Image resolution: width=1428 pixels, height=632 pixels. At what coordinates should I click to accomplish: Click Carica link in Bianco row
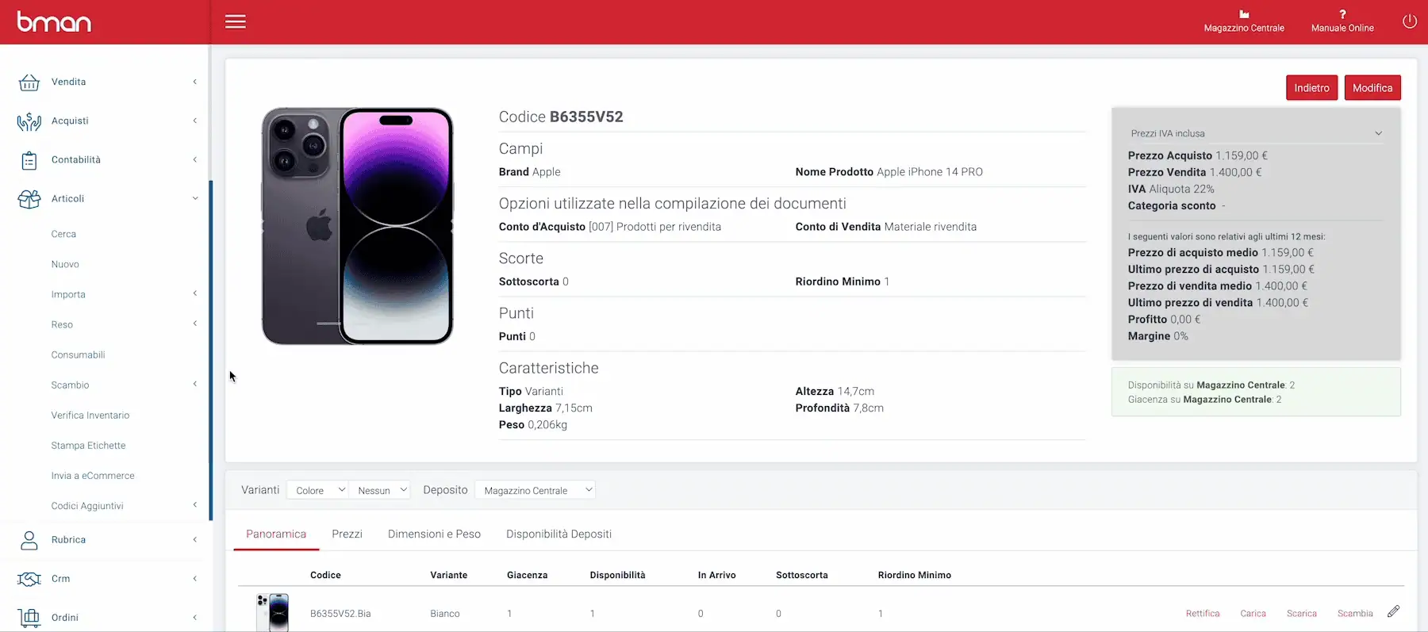[x=1253, y=613]
